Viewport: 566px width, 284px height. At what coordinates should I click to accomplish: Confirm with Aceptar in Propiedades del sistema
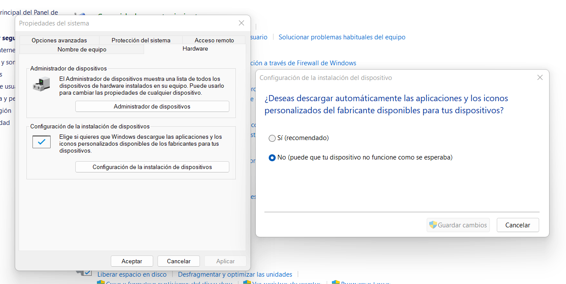132,261
